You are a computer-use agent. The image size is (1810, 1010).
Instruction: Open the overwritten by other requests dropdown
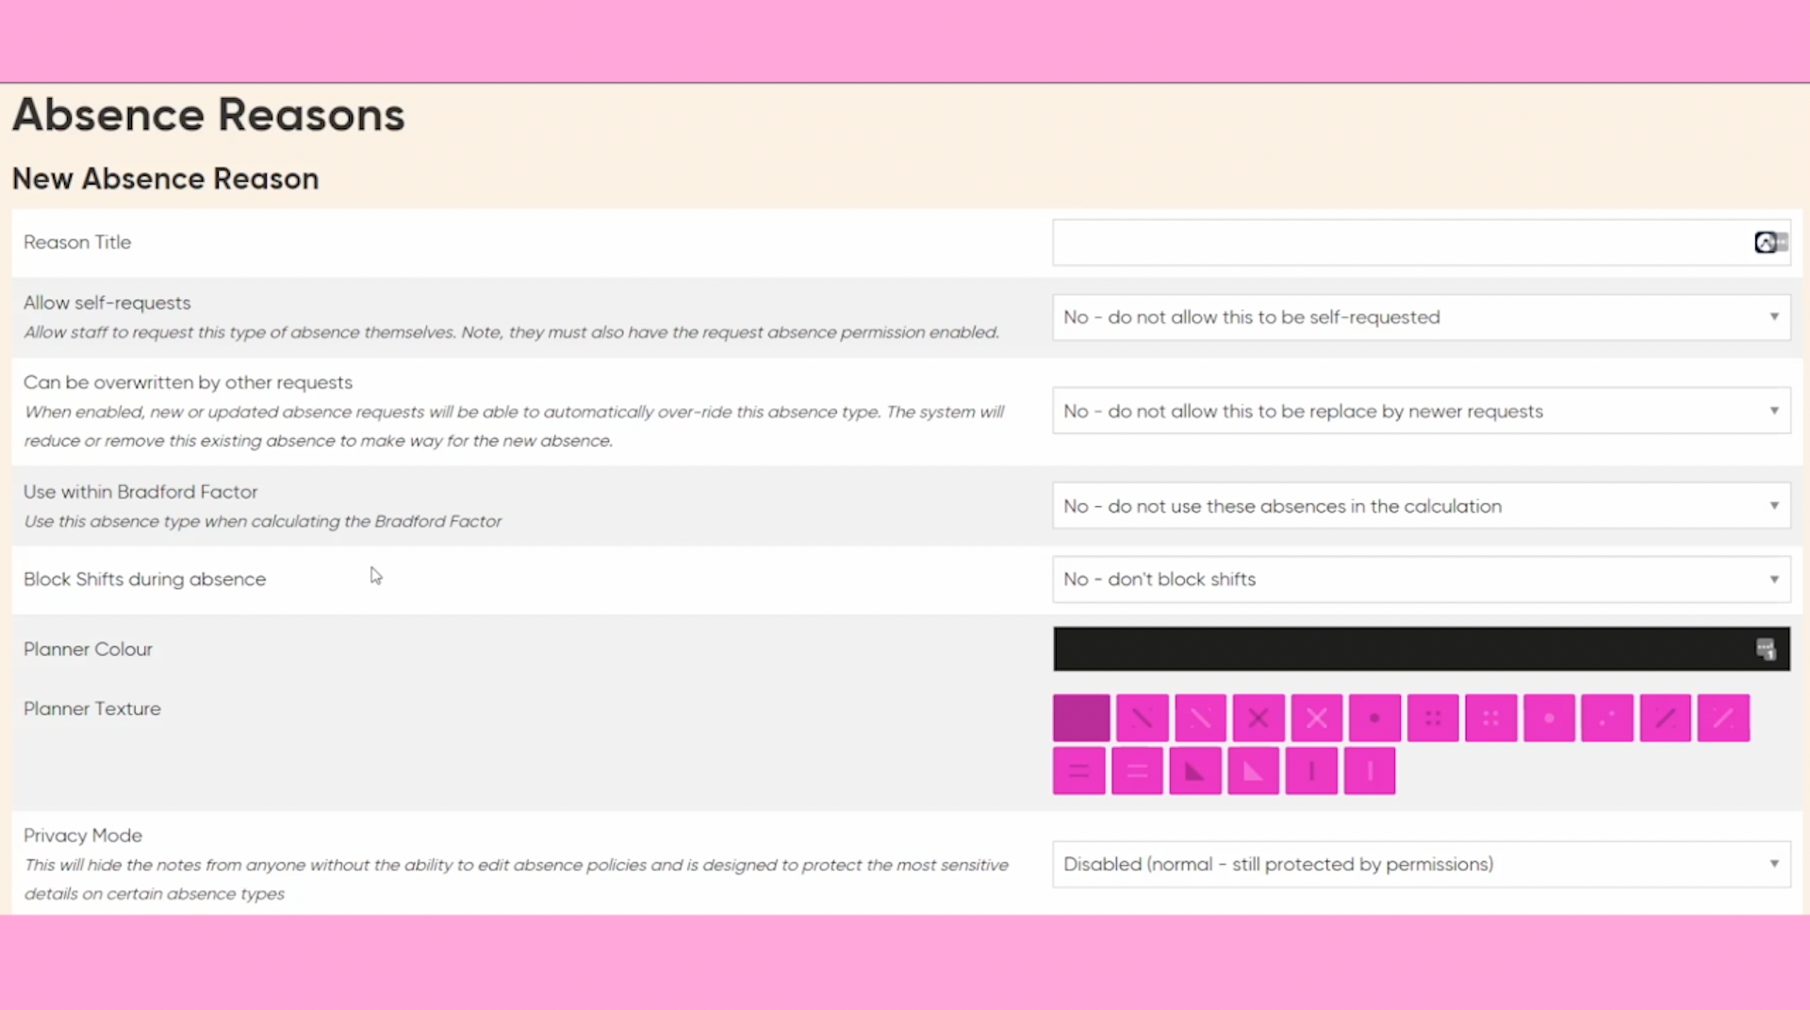point(1422,411)
